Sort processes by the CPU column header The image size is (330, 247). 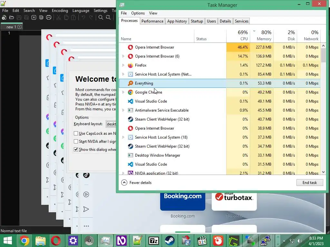(x=238, y=36)
